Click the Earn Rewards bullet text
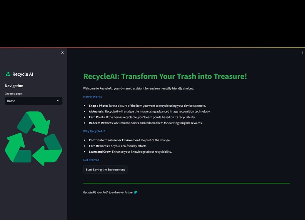The width and height of the screenshot is (305, 220). pos(118,146)
